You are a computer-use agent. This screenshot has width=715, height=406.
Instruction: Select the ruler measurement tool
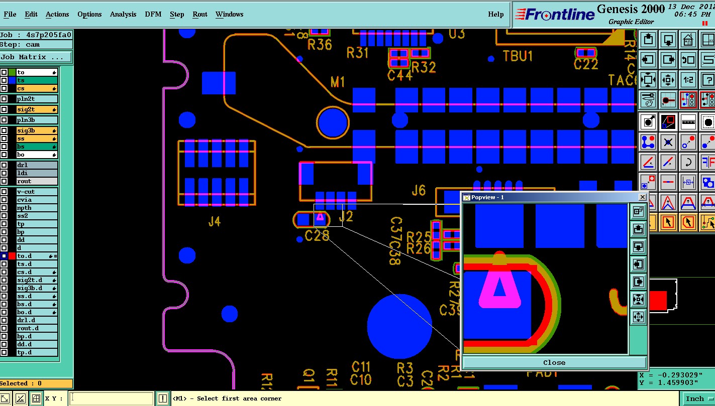point(688,122)
